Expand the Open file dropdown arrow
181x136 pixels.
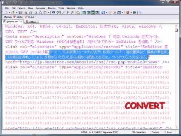17,12
